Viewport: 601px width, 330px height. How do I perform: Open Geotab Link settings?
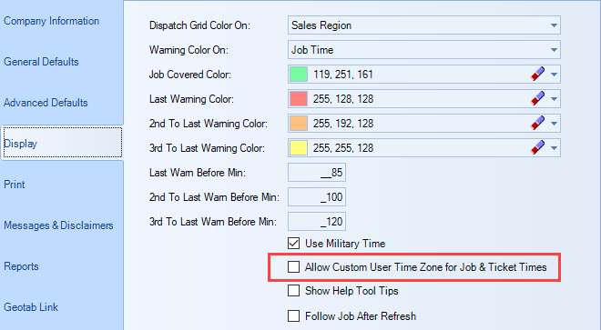(x=31, y=307)
